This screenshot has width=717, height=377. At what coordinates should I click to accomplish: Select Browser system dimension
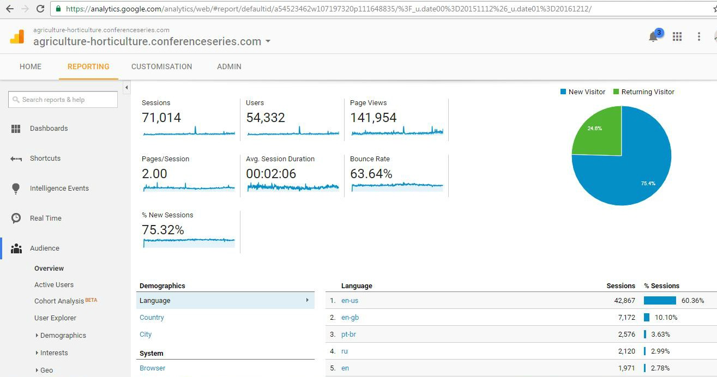(152, 368)
